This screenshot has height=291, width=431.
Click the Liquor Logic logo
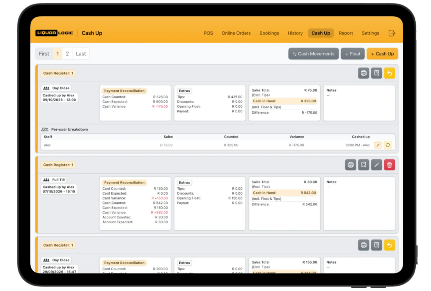54,33
